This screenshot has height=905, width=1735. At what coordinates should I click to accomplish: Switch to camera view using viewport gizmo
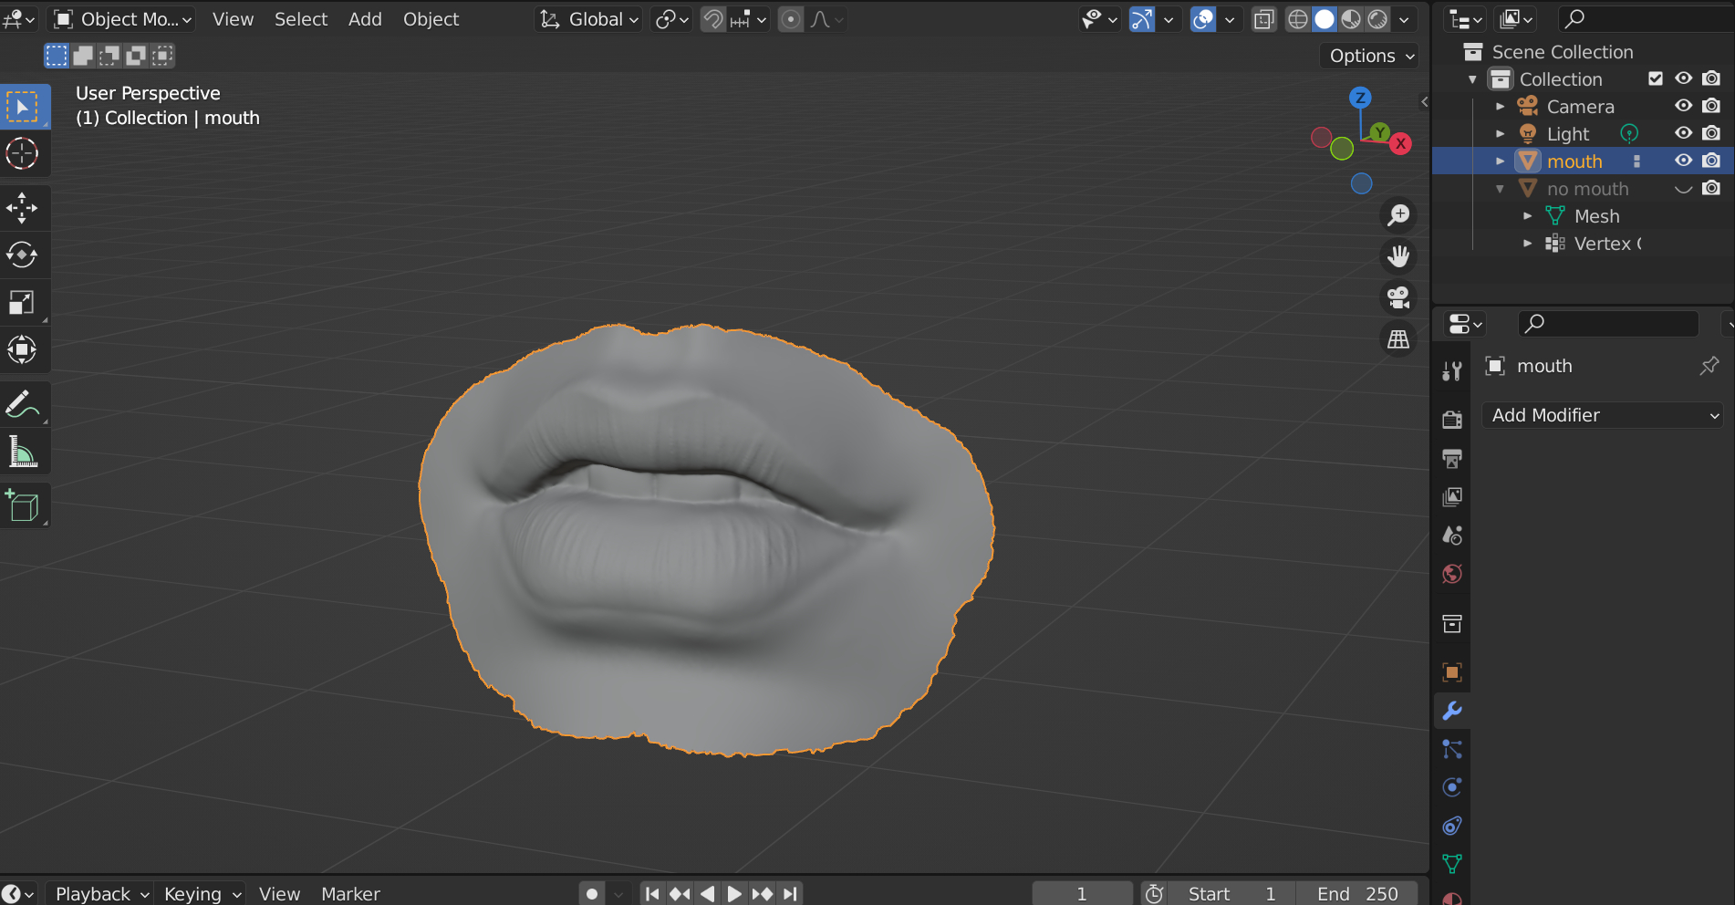pyautogui.click(x=1398, y=297)
